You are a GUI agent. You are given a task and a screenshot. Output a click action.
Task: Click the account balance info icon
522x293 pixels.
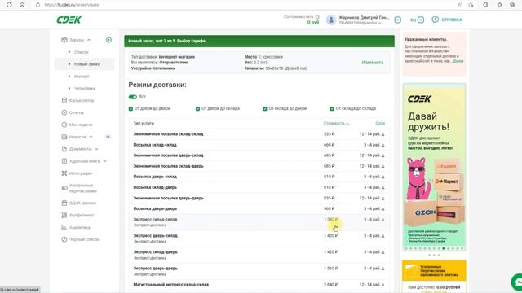(317, 17)
